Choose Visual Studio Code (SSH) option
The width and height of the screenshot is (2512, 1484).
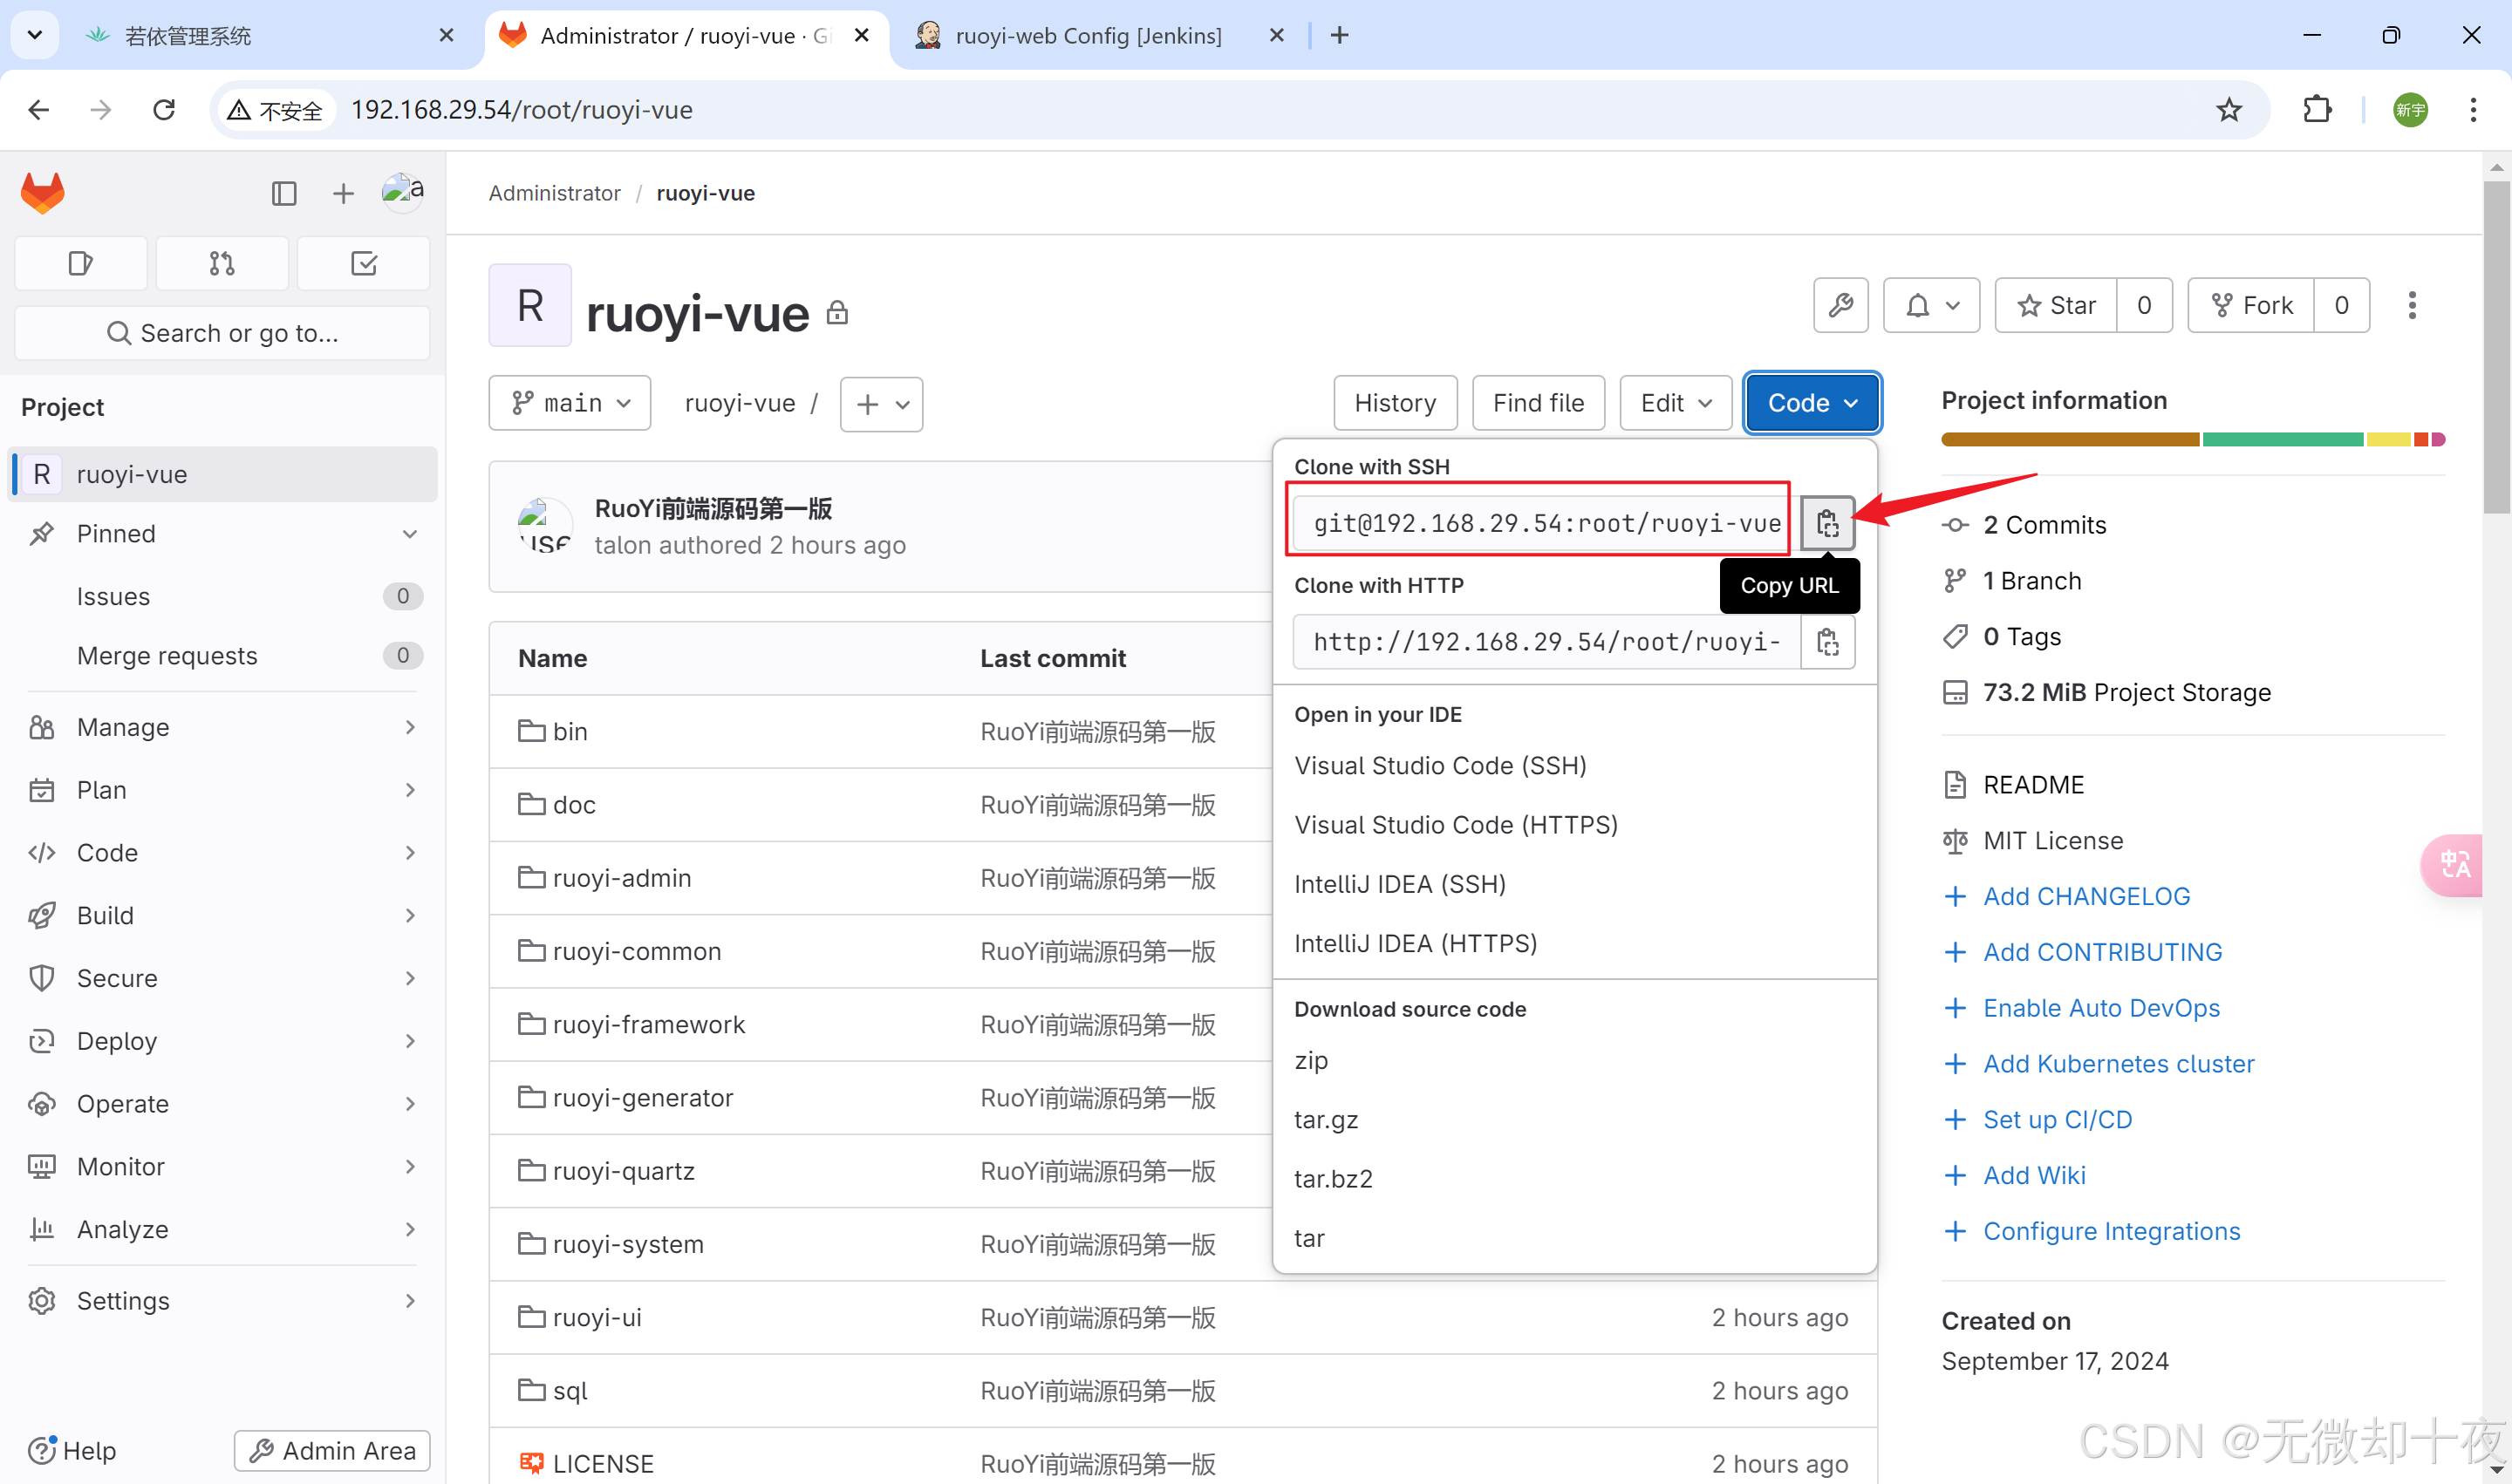coord(1439,765)
